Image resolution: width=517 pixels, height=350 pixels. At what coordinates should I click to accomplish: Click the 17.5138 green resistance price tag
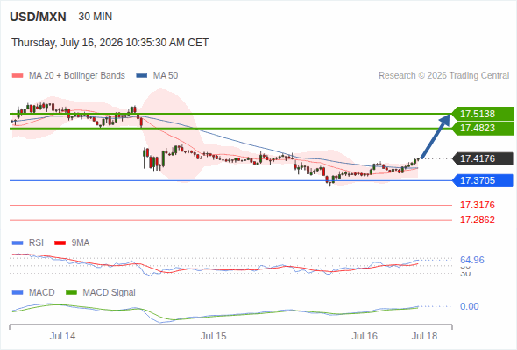coord(484,114)
